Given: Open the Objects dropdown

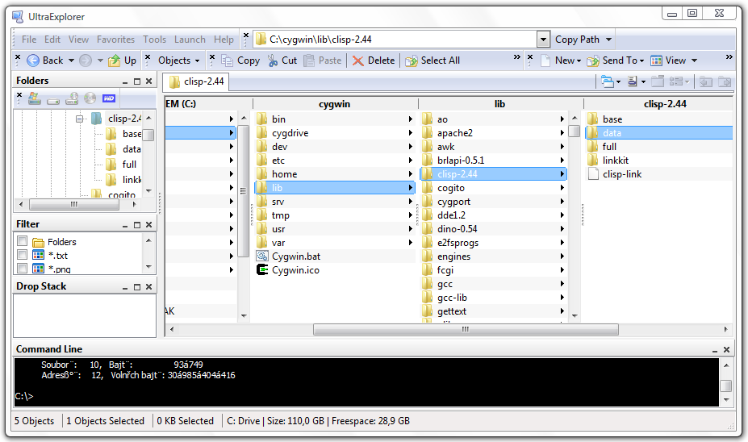Looking at the screenshot, I should (178, 60).
